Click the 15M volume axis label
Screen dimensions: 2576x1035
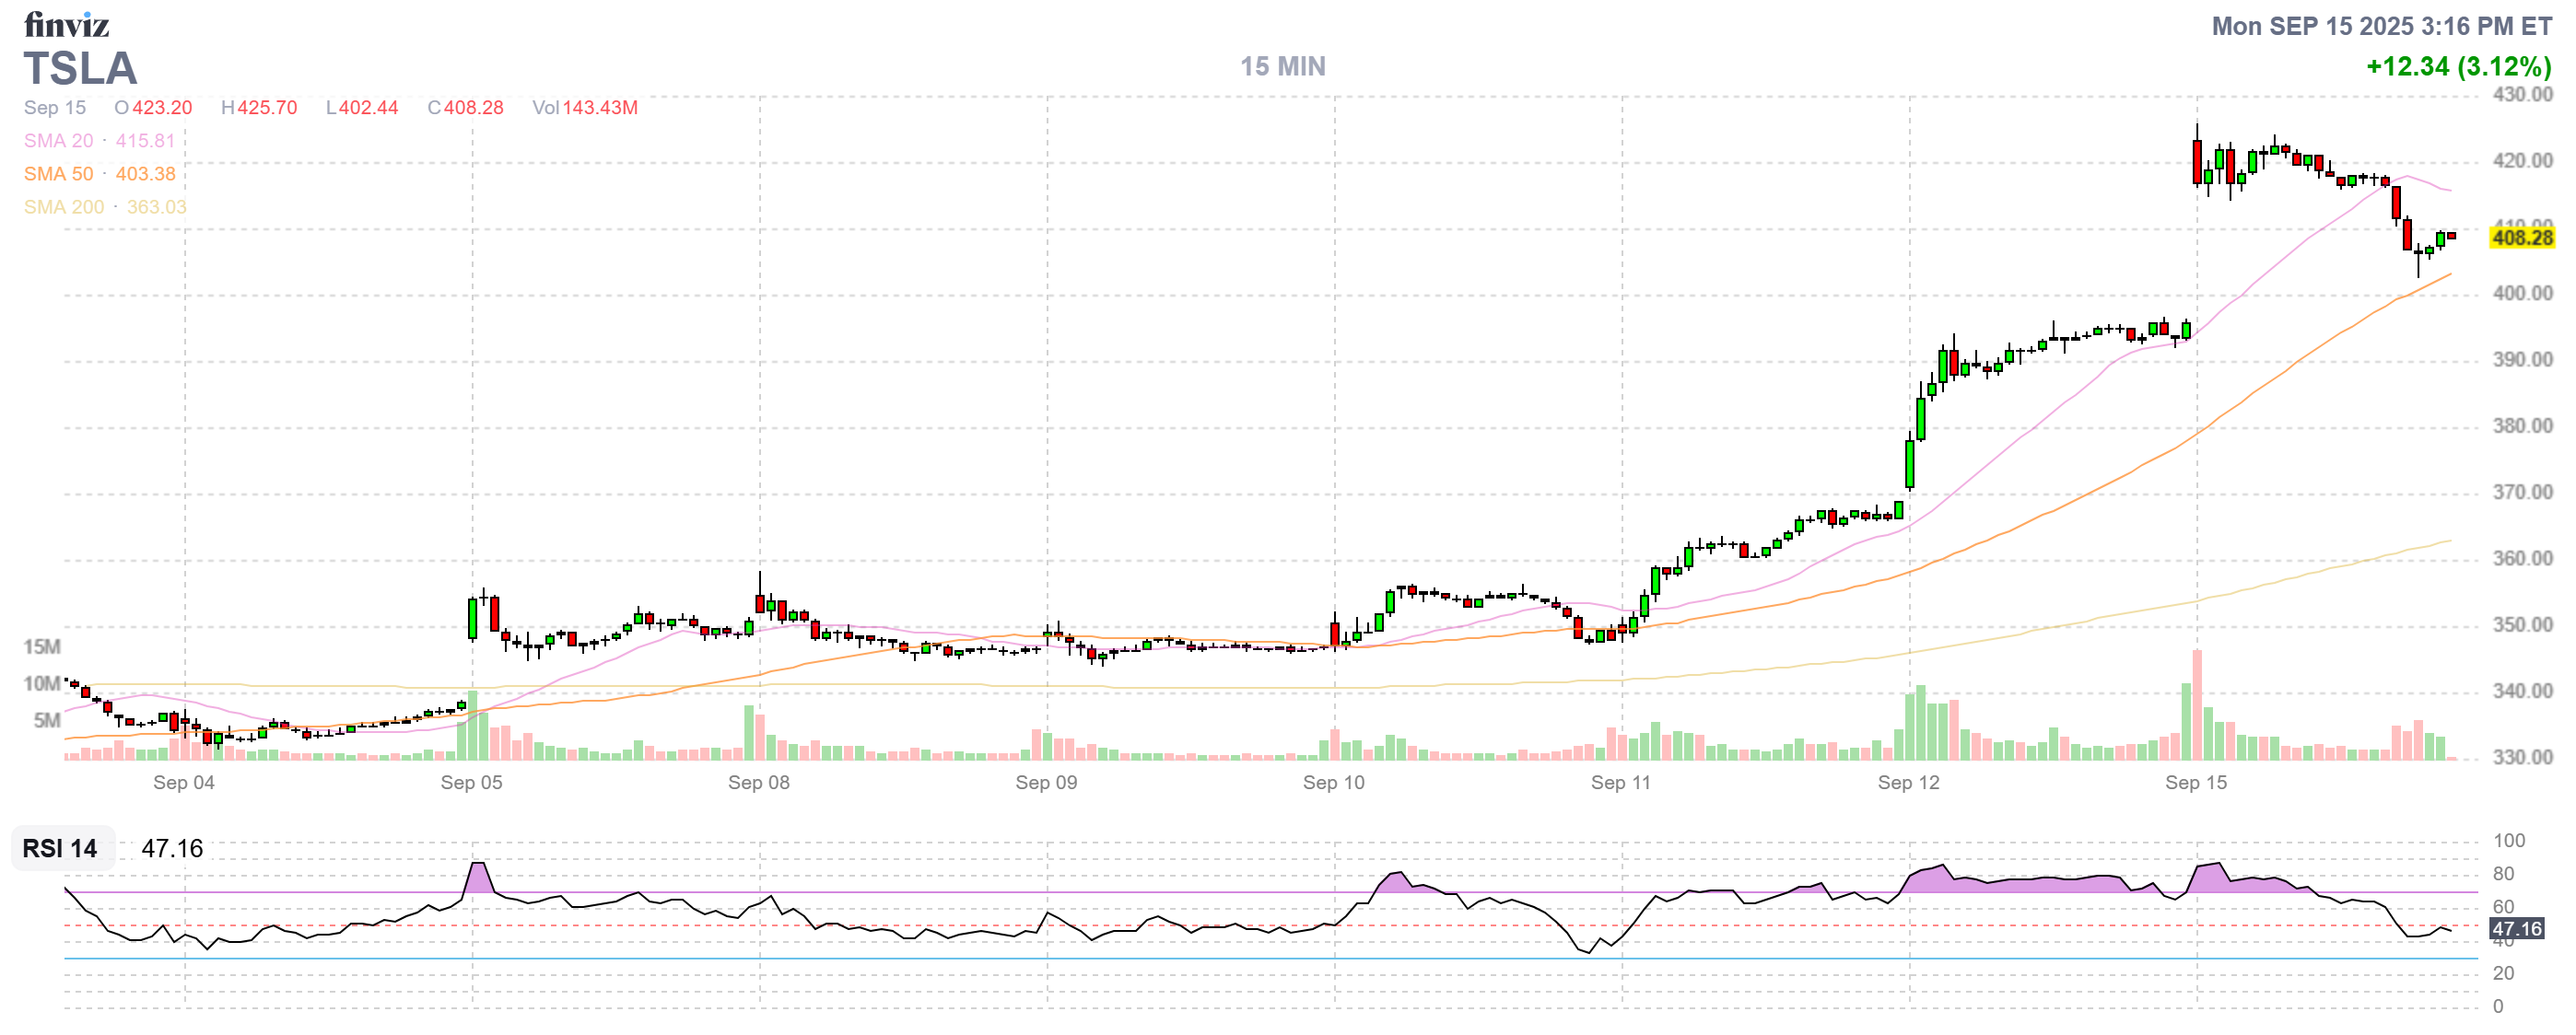coord(42,646)
